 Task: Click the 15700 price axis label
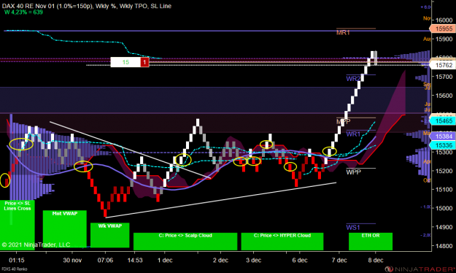coord(444,77)
